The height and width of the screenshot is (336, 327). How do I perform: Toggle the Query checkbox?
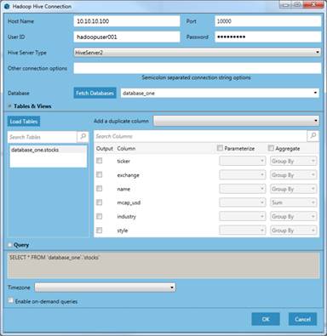click(x=10, y=245)
